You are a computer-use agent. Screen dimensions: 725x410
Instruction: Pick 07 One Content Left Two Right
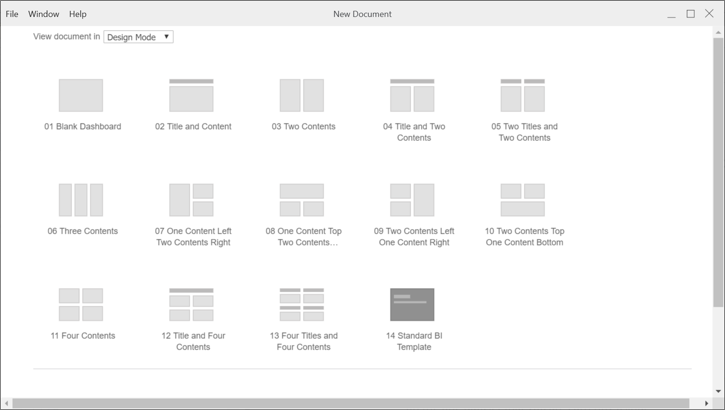pos(191,200)
